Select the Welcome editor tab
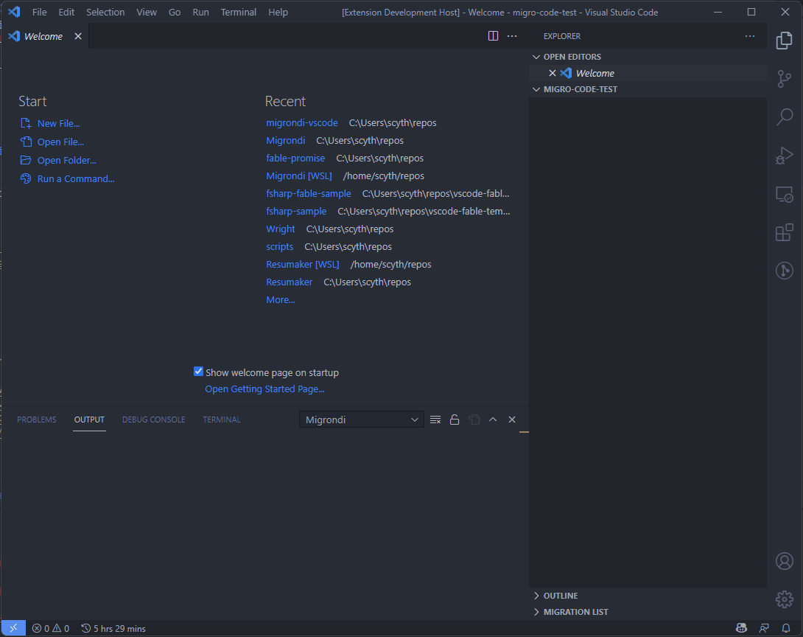This screenshot has width=803, height=637. click(43, 36)
